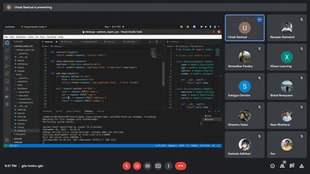Click Santosh Adhikari's profile photo
Viewport: 310px width, 174px height.
(x=245, y=145)
